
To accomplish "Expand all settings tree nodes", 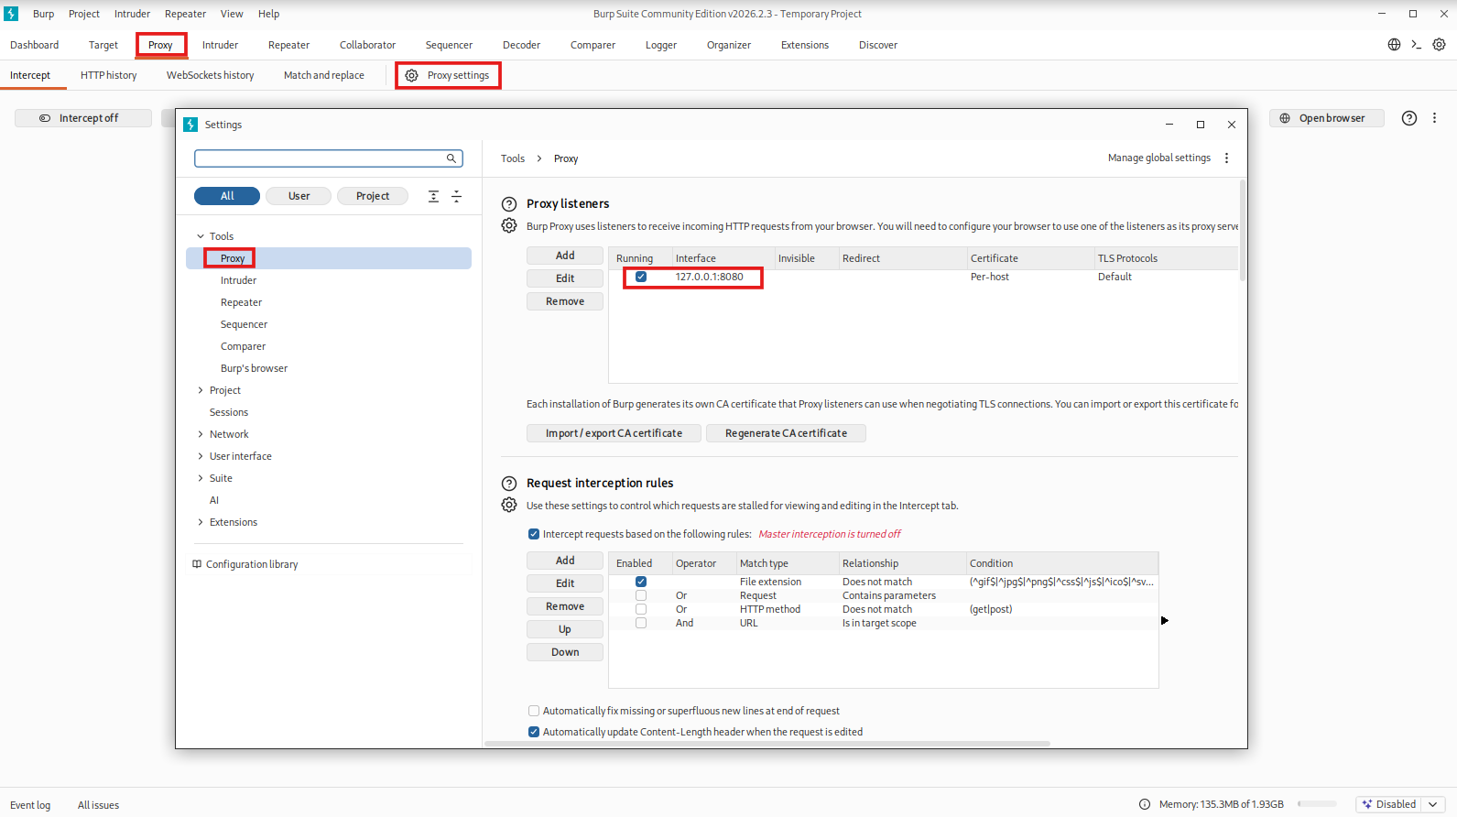I will pyautogui.click(x=434, y=196).
